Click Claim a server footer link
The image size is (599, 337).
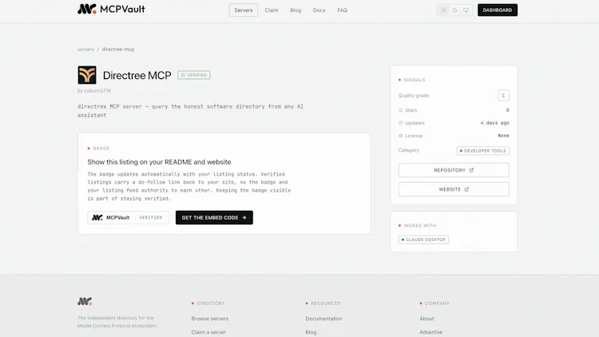tap(208, 332)
